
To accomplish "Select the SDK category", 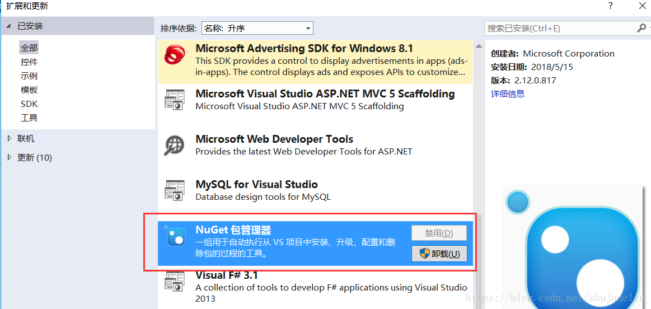I will click(x=29, y=104).
